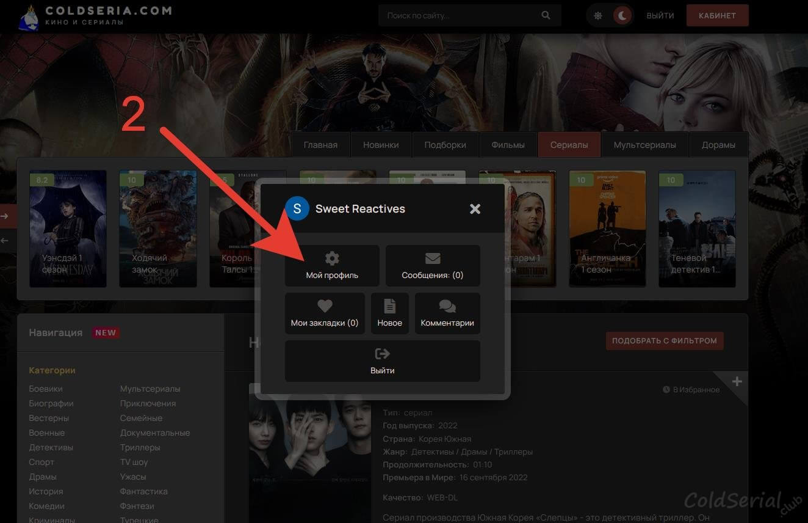Open Мои закладки heart button

[325, 313]
